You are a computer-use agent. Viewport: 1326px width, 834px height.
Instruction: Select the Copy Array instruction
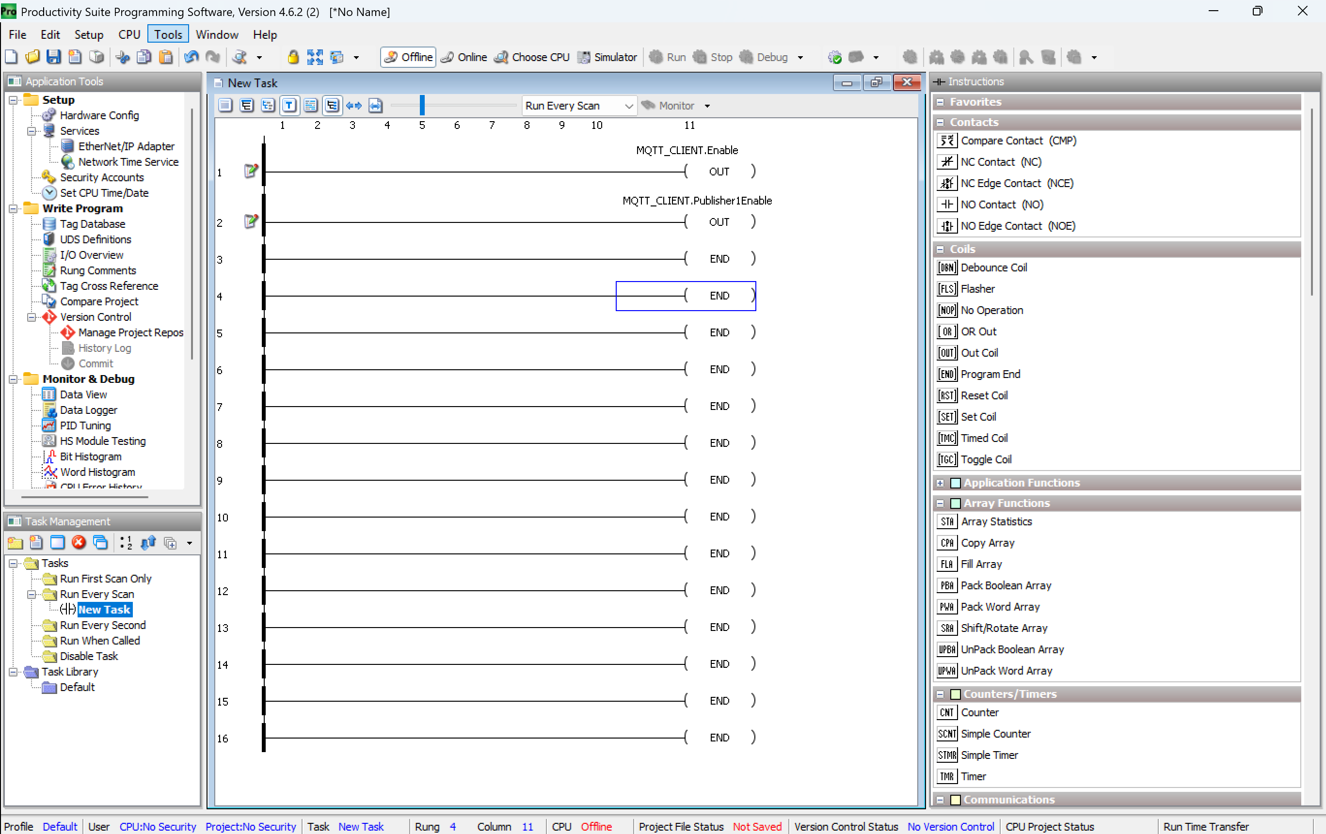point(976,543)
